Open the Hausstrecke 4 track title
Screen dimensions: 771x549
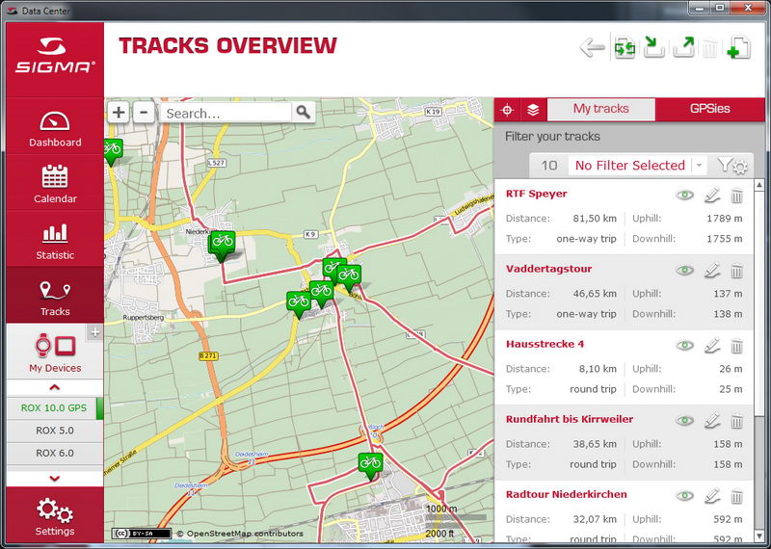click(x=545, y=344)
